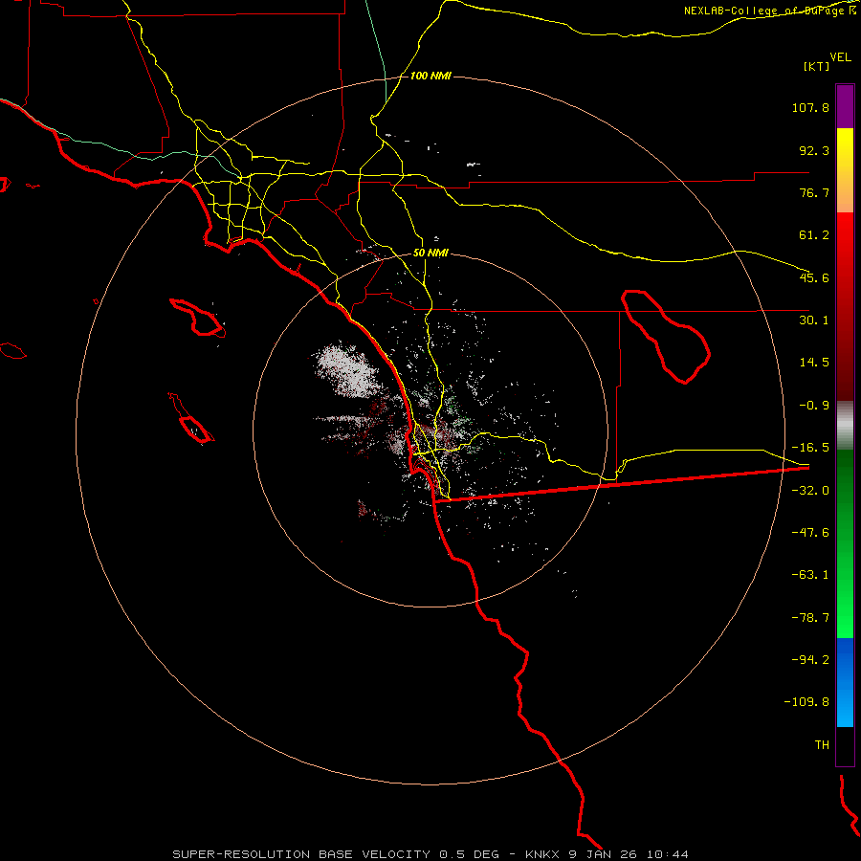Select the -32.0 scale value
This screenshot has height=861, width=861.
coord(810,491)
